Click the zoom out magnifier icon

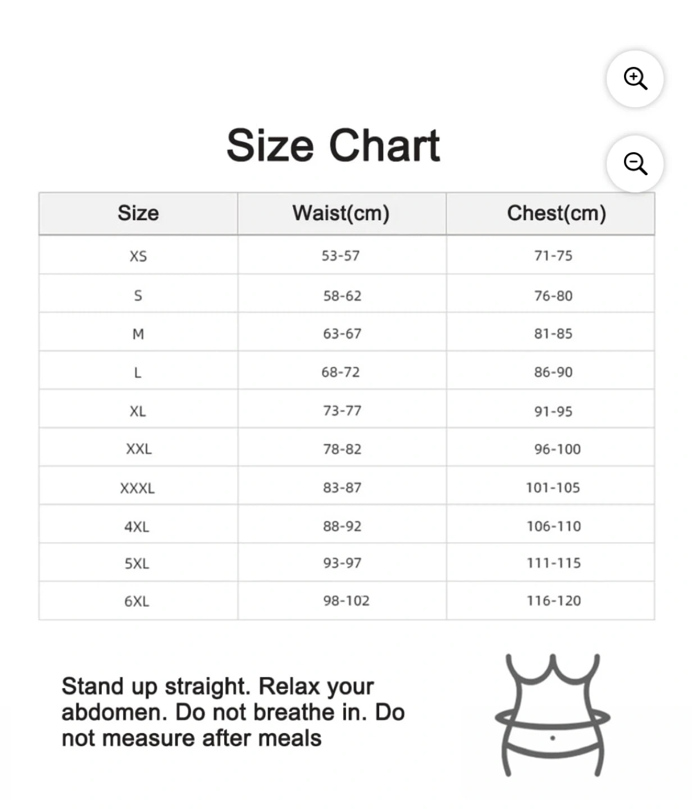(635, 163)
